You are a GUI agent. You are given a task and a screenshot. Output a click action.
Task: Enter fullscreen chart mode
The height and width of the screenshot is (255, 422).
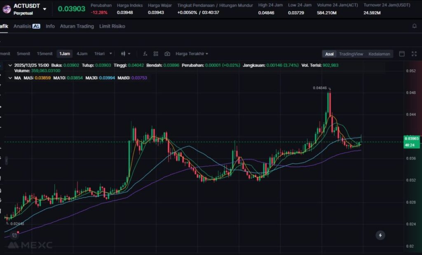click(414, 54)
